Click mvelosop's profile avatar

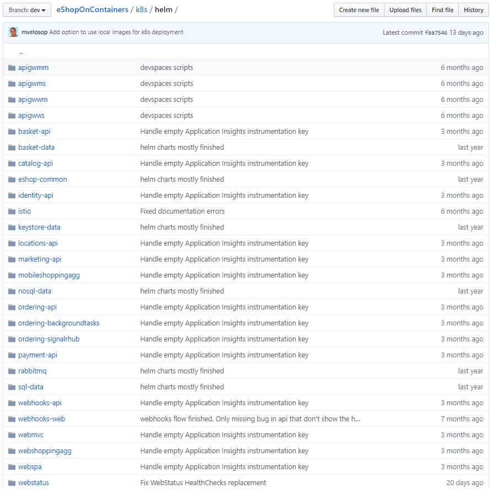click(13, 32)
